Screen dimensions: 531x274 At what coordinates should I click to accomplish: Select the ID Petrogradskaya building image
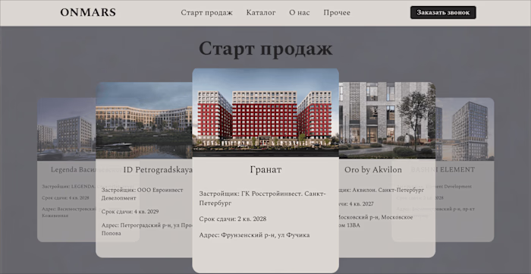144,121
